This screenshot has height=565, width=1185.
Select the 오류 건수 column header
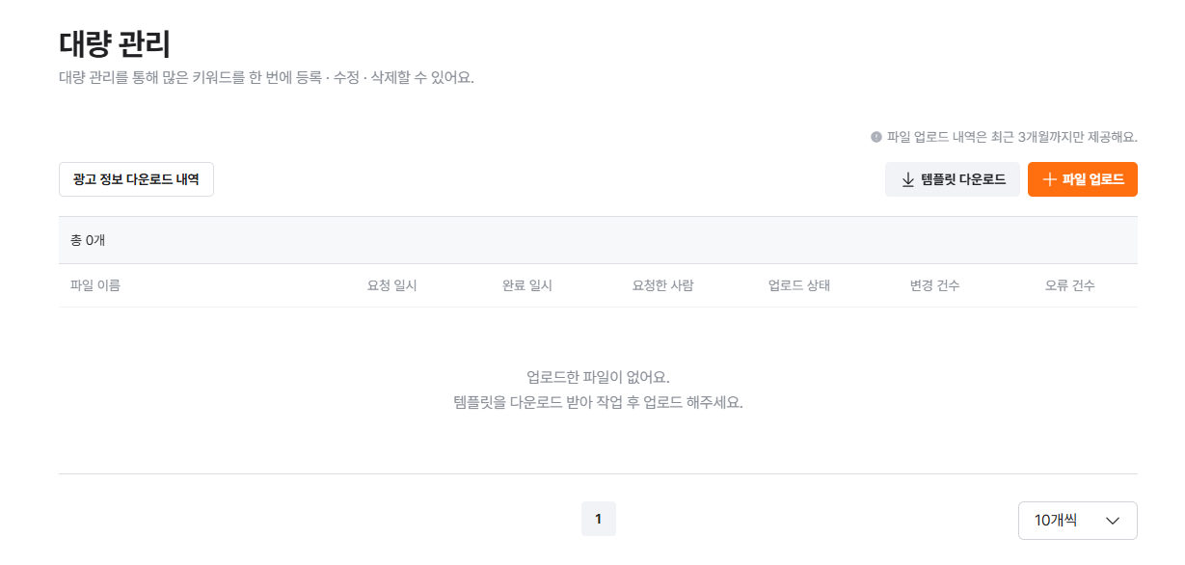coord(1070,285)
